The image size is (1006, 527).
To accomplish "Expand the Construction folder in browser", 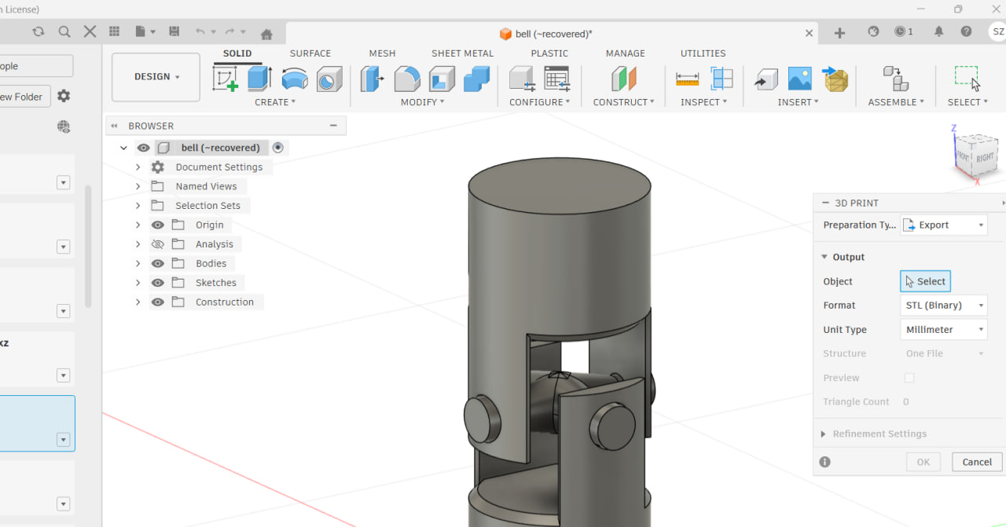I will (x=138, y=302).
